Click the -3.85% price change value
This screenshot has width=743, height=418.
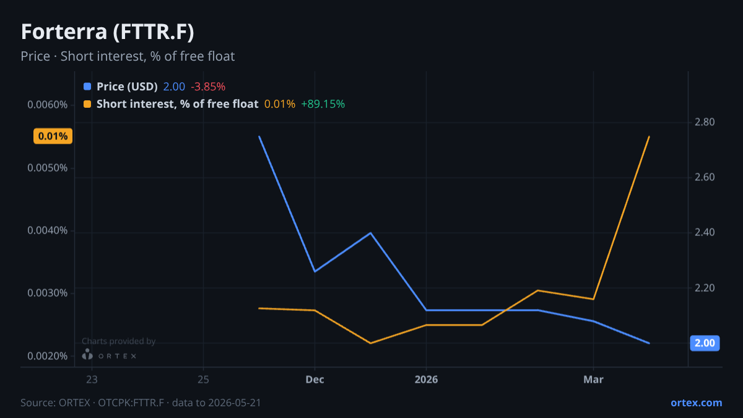(208, 87)
